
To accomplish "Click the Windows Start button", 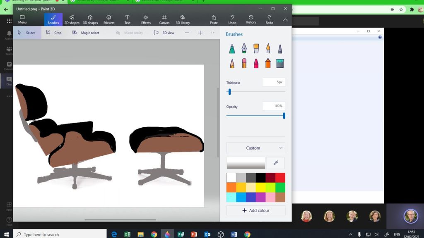I will point(7,234).
